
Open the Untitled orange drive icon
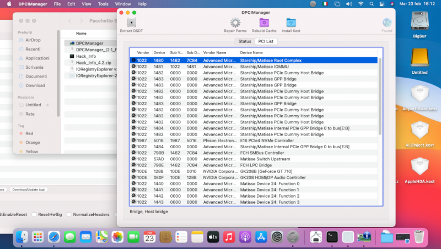[420, 59]
